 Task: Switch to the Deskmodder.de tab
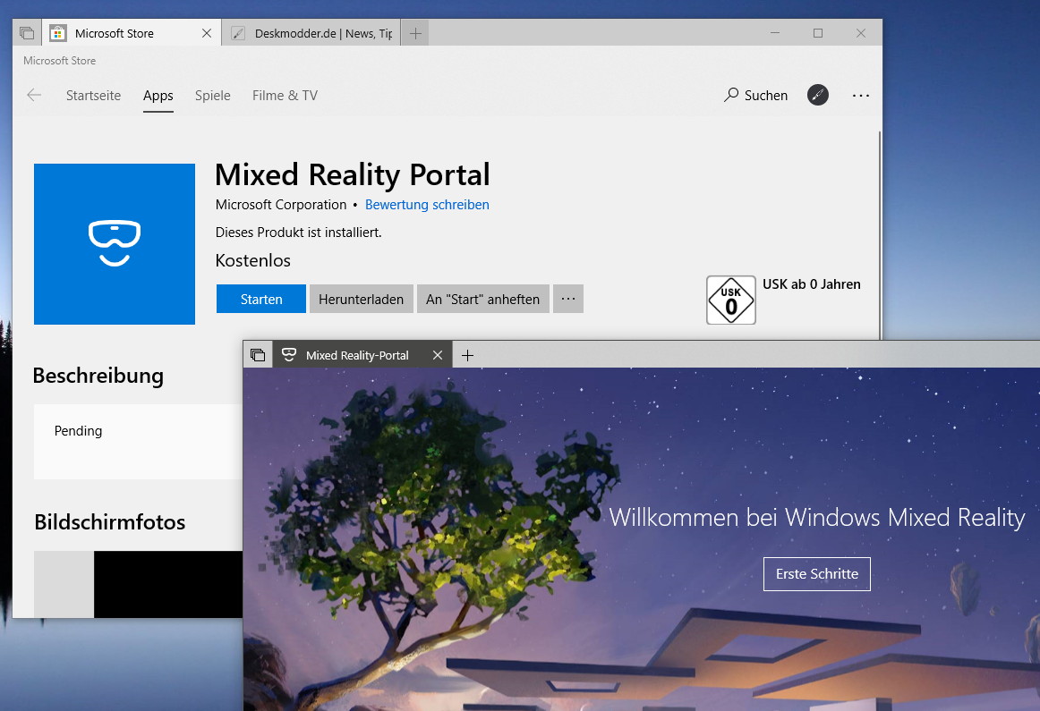pos(311,33)
